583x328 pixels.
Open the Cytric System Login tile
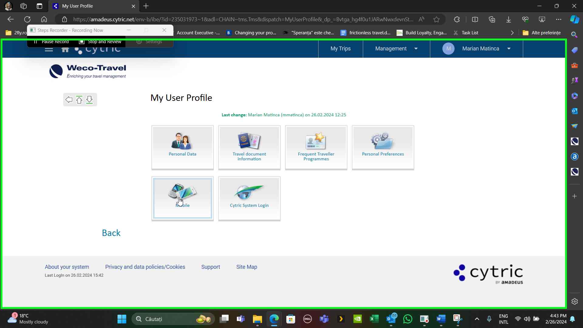coord(249,198)
